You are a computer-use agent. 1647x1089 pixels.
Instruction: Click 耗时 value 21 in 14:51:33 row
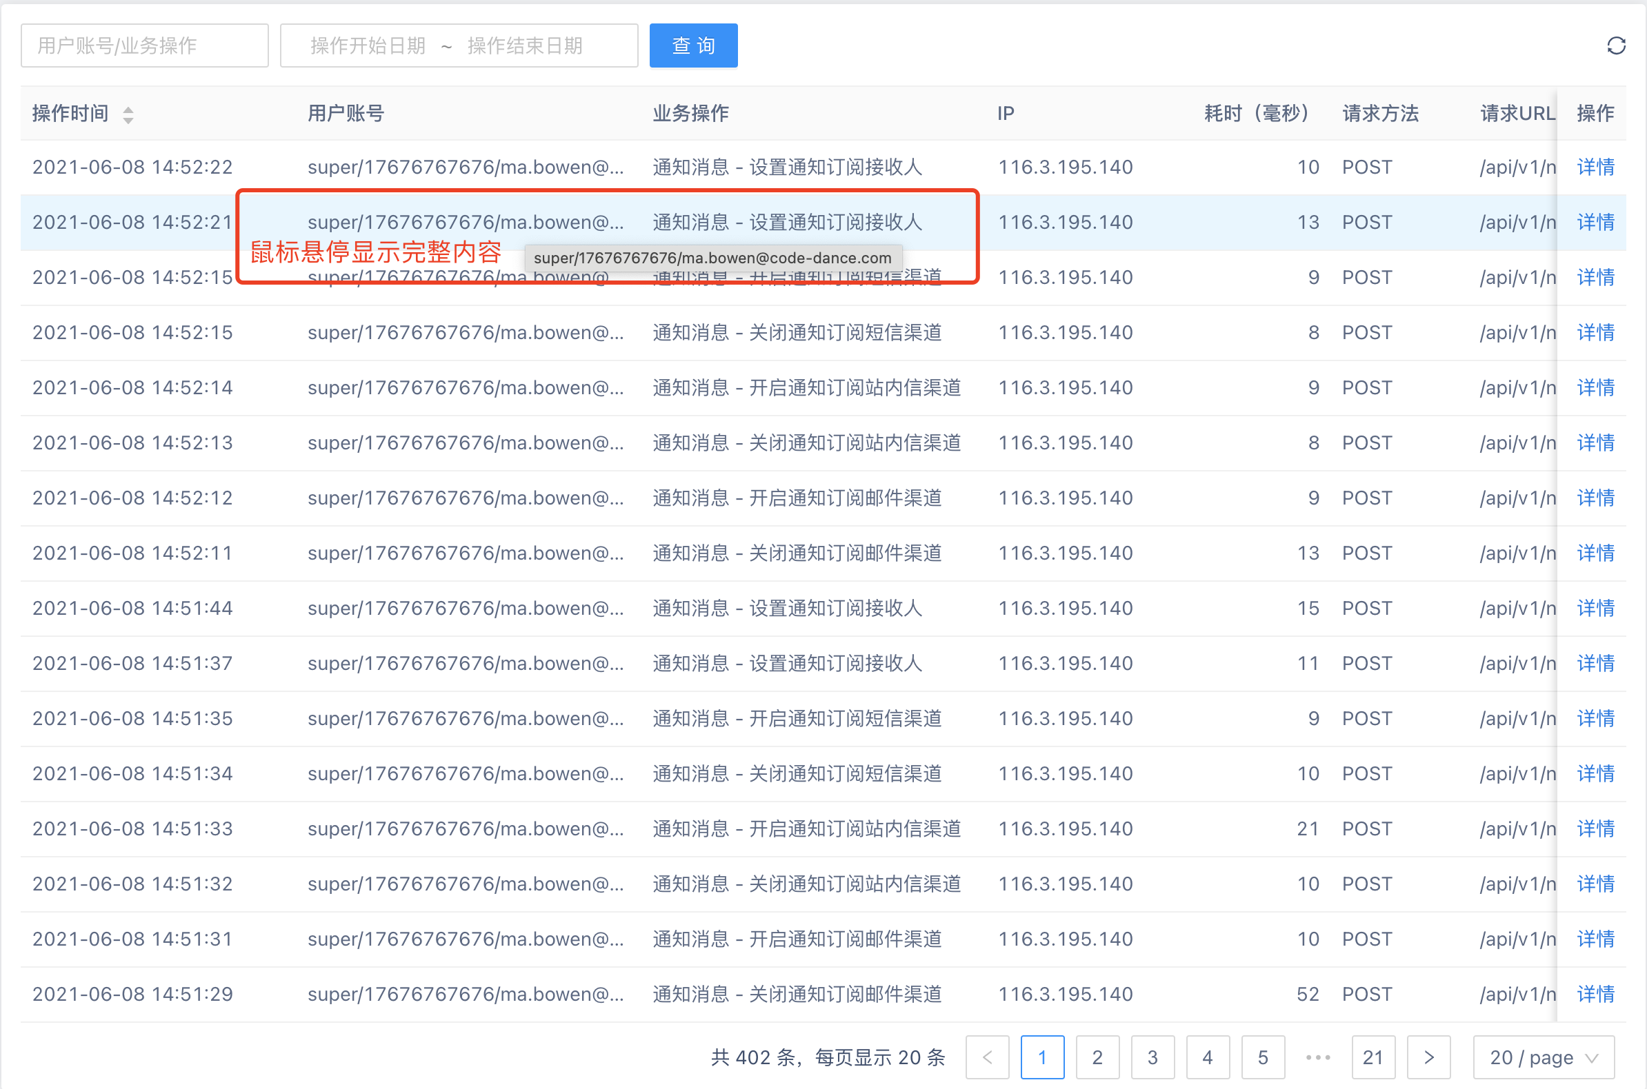point(1308,829)
